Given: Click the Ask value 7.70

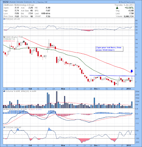Looking at the screenshot, I should pyautogui.click(x=31, y=8).
